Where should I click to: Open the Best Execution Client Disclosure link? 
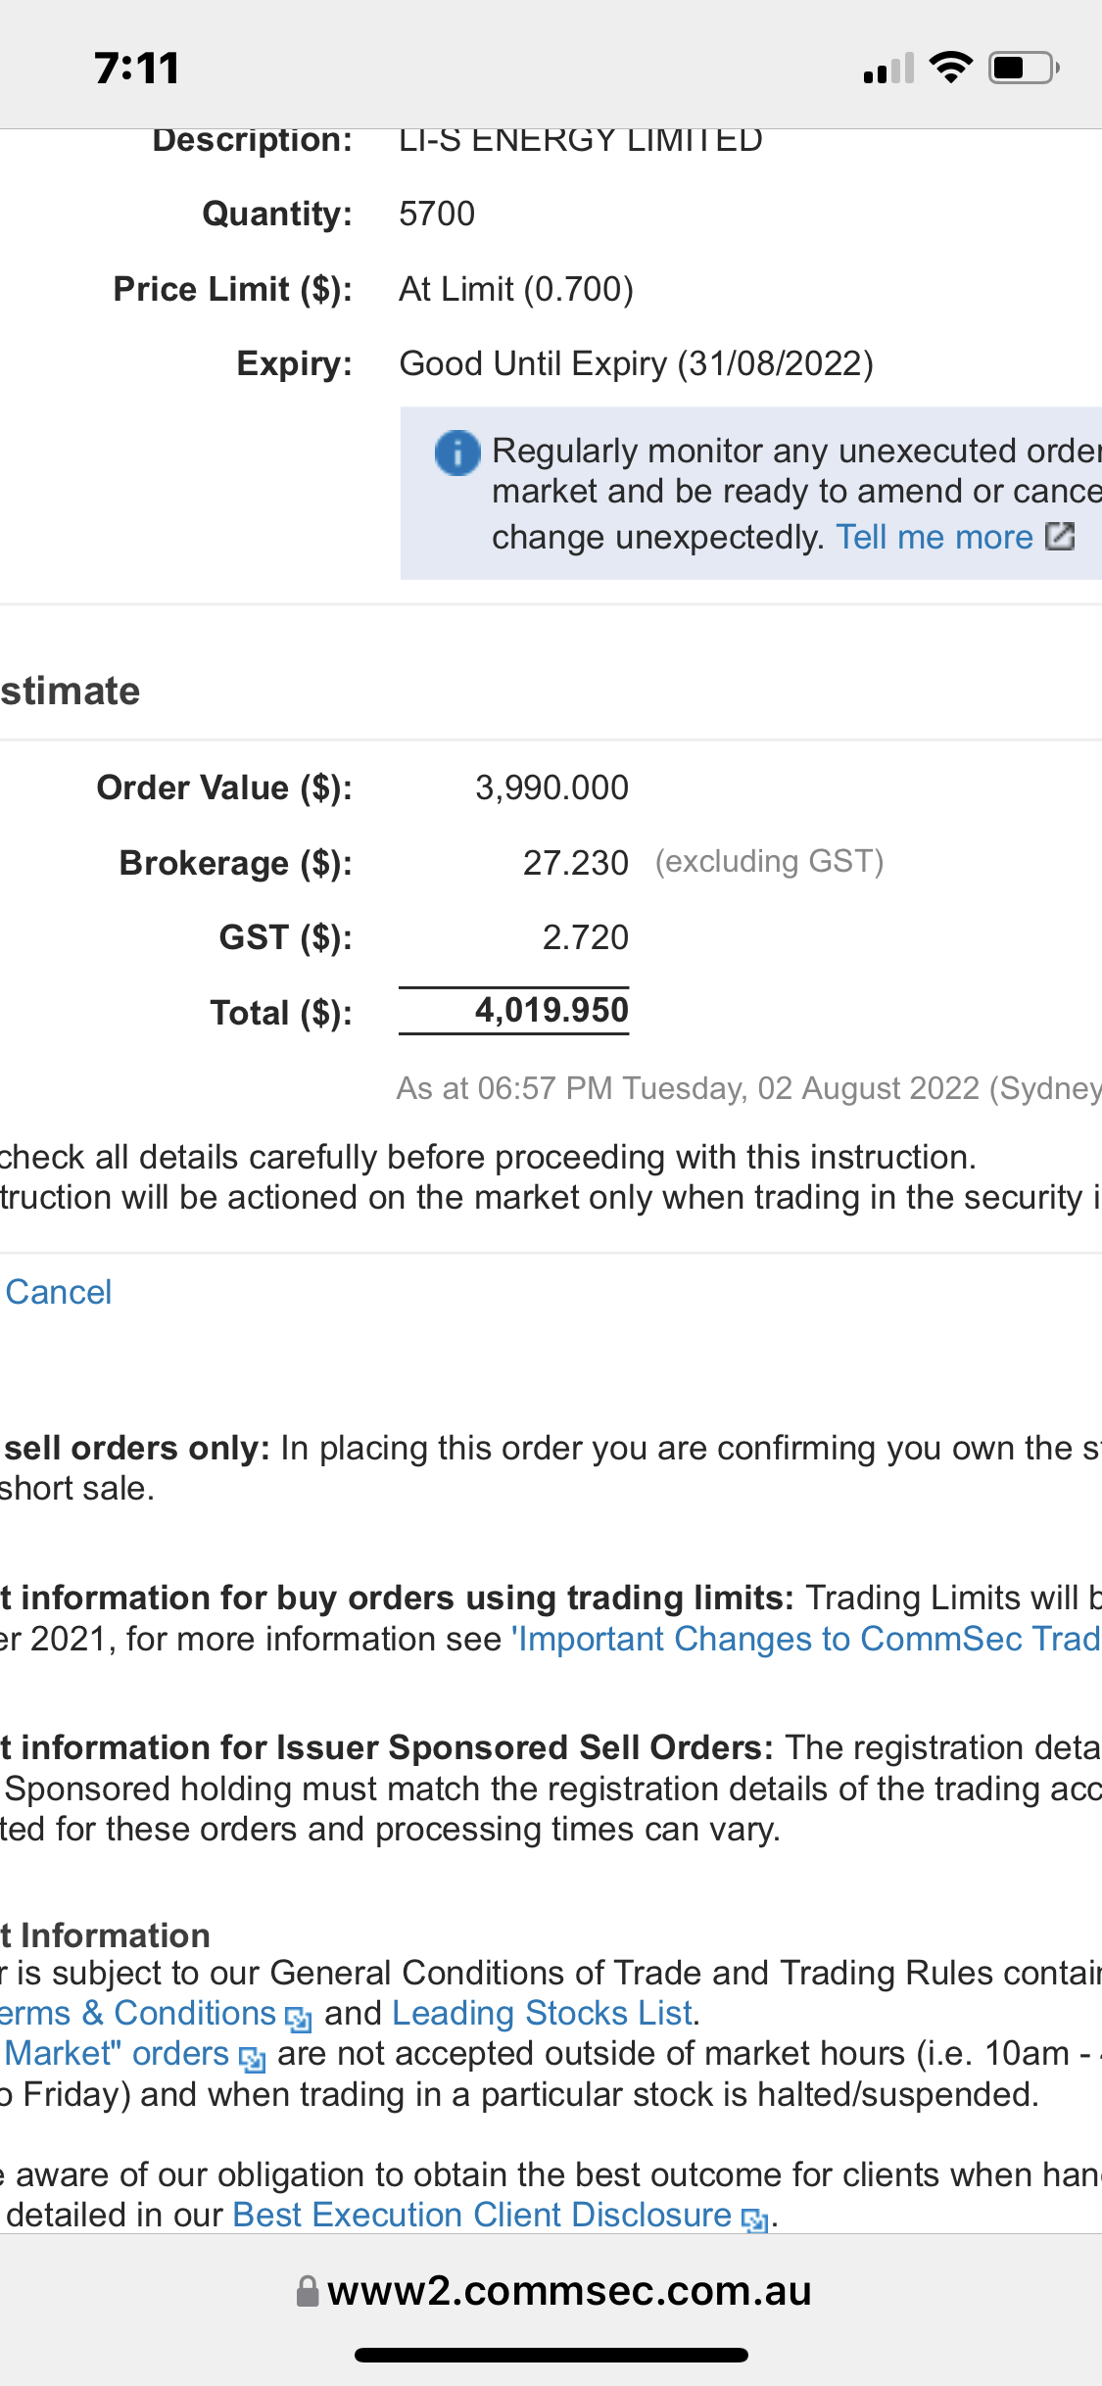(482, 2215)
